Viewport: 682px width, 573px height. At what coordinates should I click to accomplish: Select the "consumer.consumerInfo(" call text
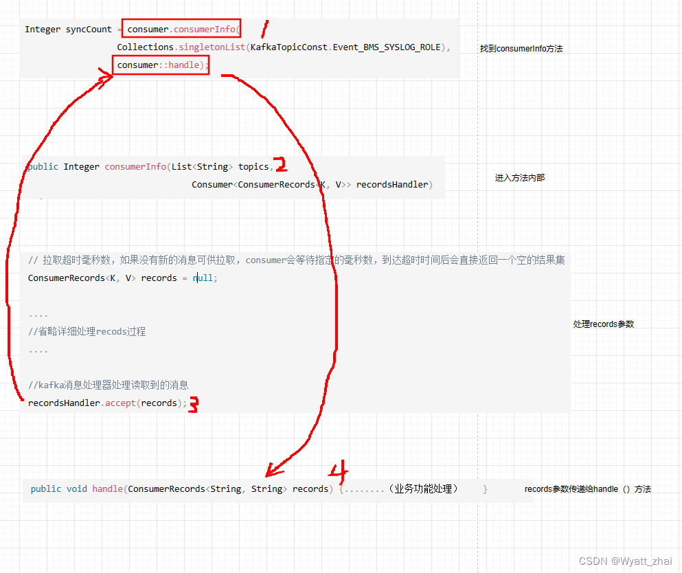click(183, 29)
